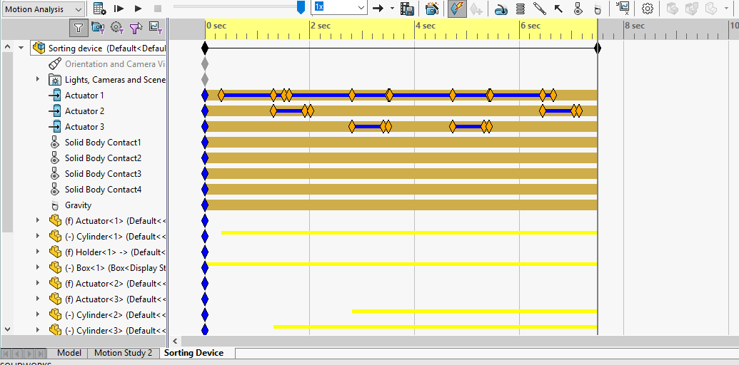Click the playback mode arrow icon
The width and height of the screenshot is (739, 365).
pyautogui.click(x=378, y=8)
